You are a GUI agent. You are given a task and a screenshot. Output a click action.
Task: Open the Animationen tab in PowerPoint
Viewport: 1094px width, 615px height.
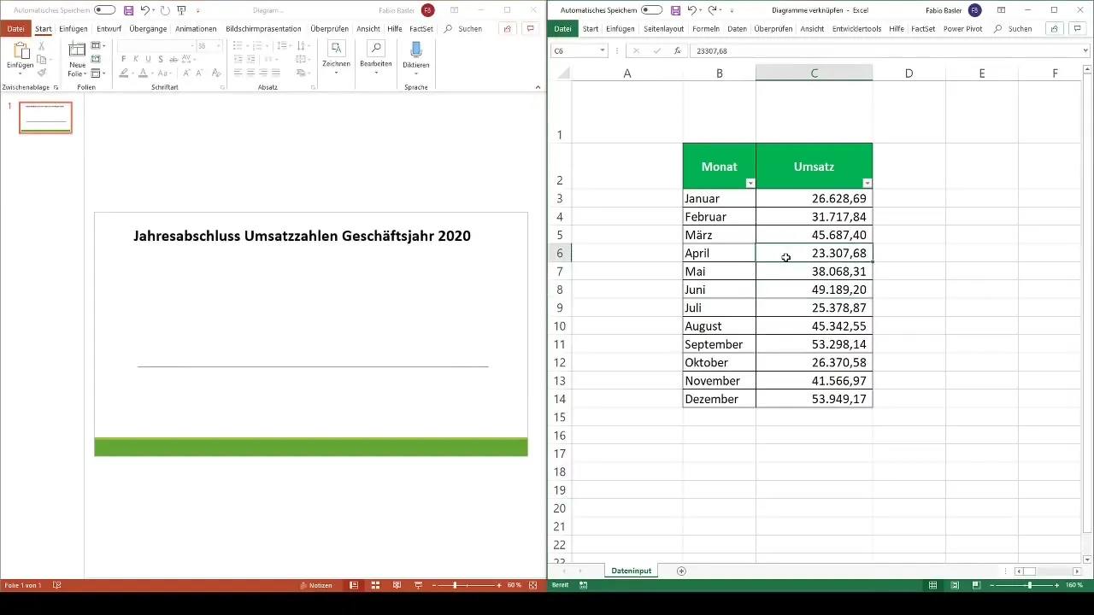[196, 28]
